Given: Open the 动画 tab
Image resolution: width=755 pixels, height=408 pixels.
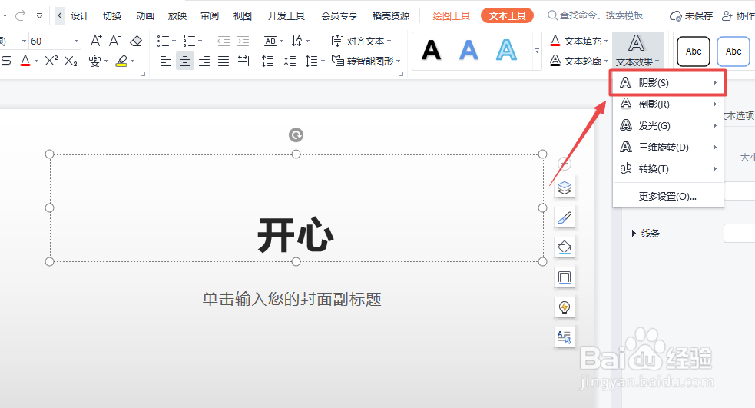Looking at the screenshot, I should point(145,16).
